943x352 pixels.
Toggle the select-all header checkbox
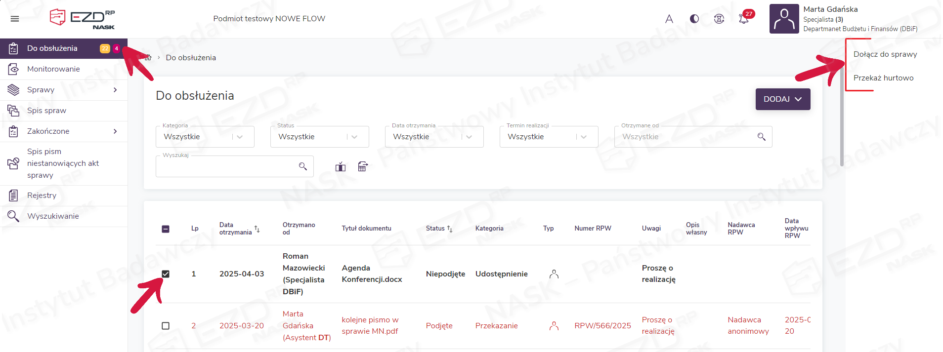[x=166, y=229]
